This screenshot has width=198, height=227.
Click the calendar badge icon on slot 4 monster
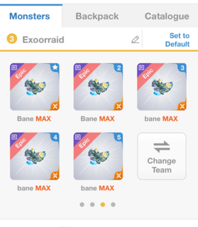click(x=14, y=137)
